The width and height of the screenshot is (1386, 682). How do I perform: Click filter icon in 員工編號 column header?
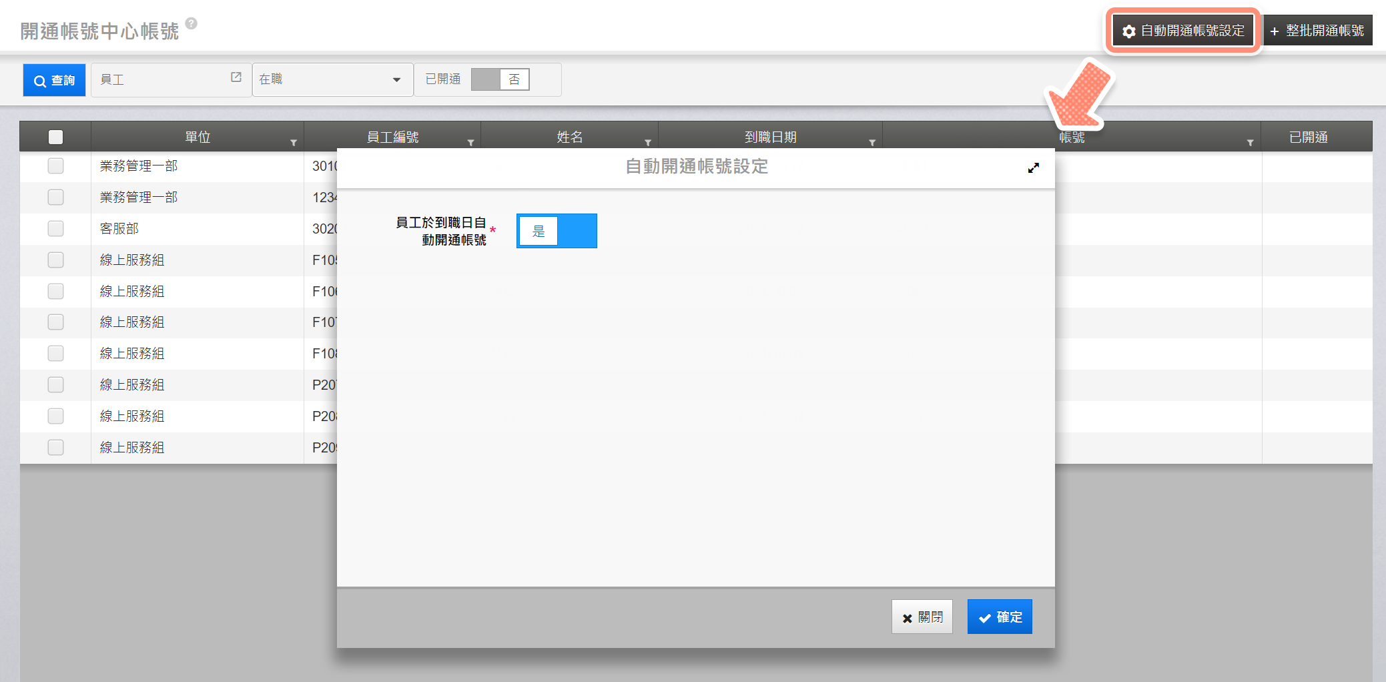point(470,143)
